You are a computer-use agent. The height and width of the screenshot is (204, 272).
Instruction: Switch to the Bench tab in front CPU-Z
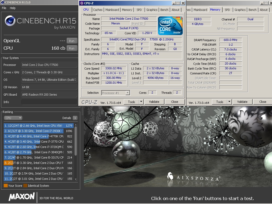[x=164, y=10]
